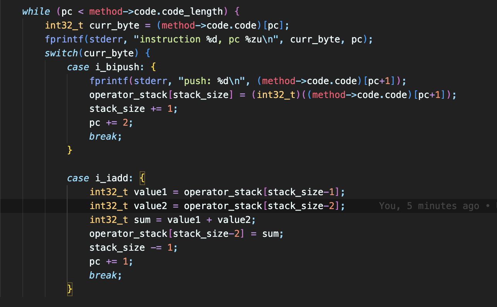Viewport: 497px width, 307px height.
Task: Click the closing brace of the i_bipush case
Action: pos(70,150)
